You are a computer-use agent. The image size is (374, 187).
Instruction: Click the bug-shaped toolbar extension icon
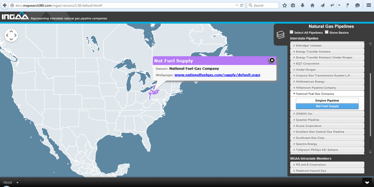332,5
